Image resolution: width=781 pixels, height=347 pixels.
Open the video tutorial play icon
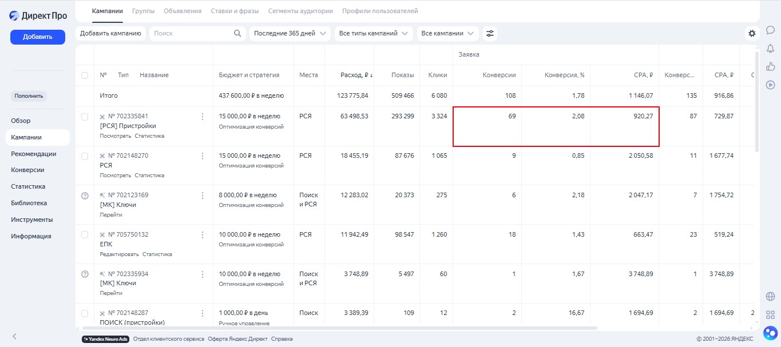pos(770,85)
